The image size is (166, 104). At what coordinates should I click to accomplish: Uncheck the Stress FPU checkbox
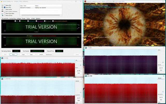(5, 7)
